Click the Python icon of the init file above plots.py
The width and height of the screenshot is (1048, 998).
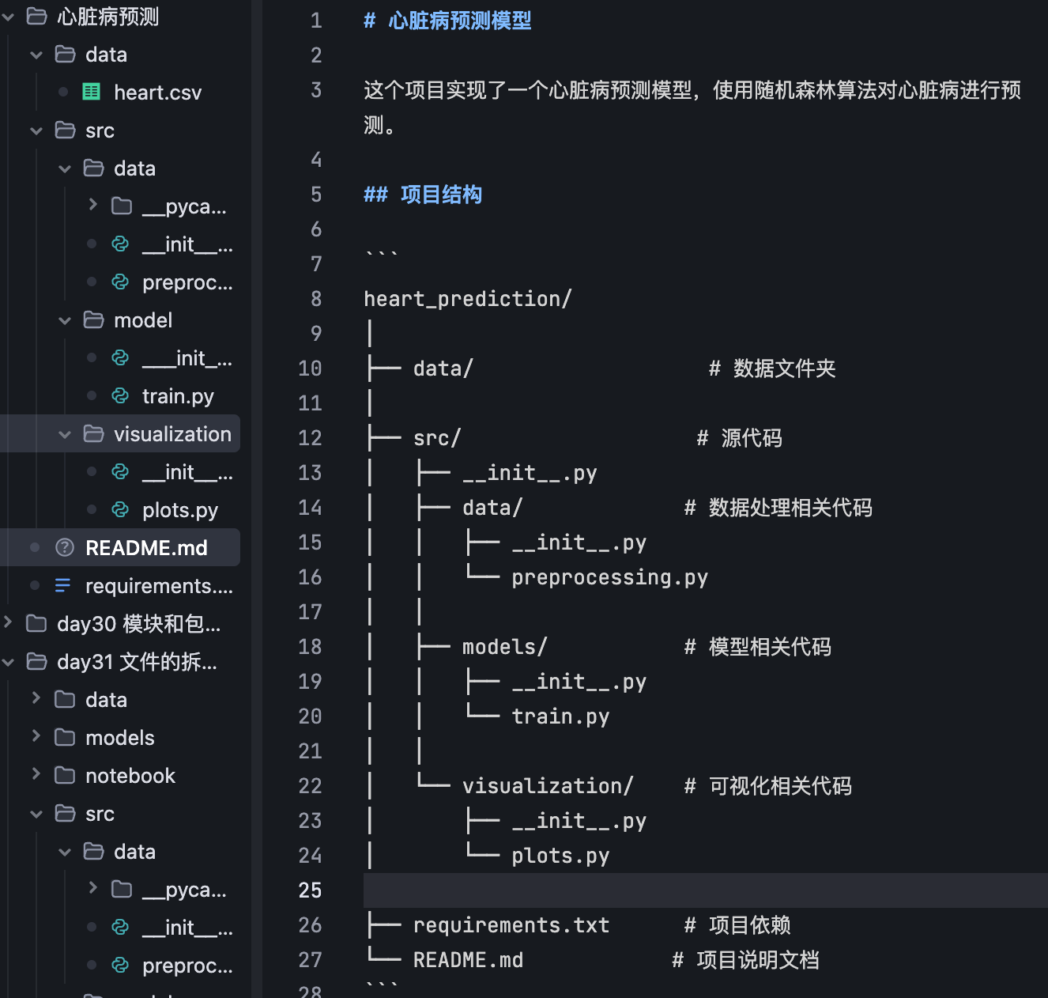(120, 471)
